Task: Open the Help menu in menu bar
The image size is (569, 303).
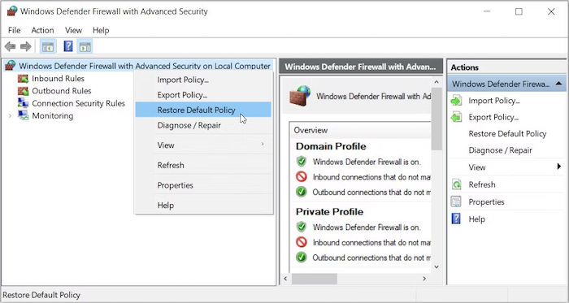Action: pos(101,30)
